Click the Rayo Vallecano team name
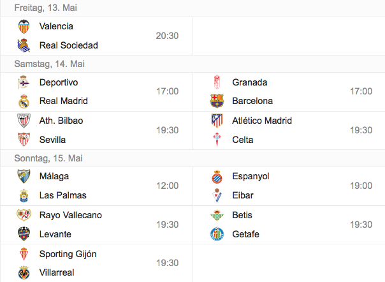The height and width of the screenshot is (282, 385). point(71,215)
